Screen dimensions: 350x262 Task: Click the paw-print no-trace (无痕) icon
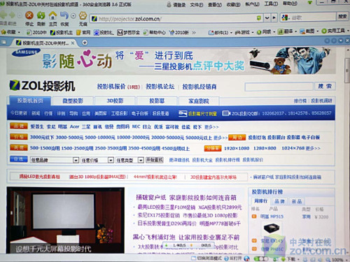click(83, 15)
